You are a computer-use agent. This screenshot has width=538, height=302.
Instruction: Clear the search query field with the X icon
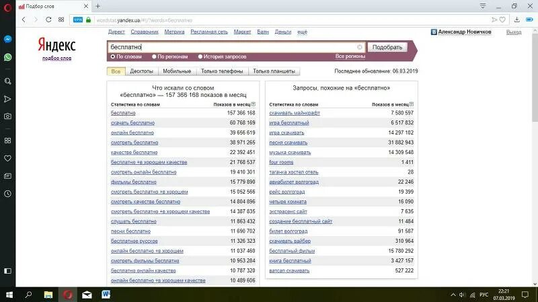[359, 47]
